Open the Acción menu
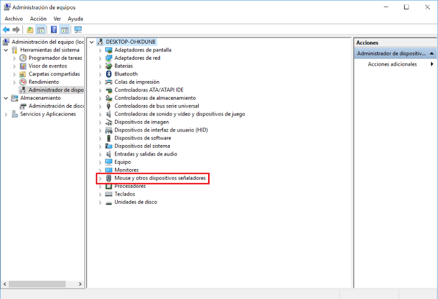The image size is (438, 299). (x=38, y=19)
